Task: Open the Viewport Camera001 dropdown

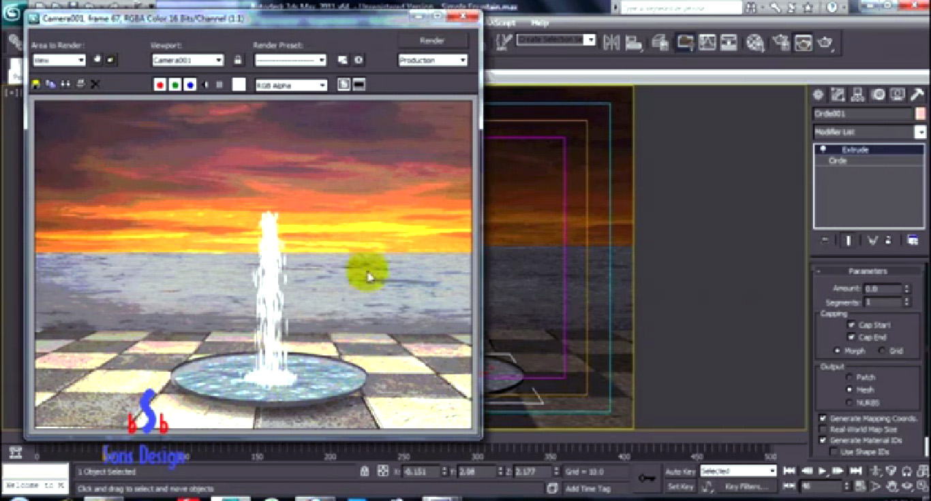Action: 187,60
